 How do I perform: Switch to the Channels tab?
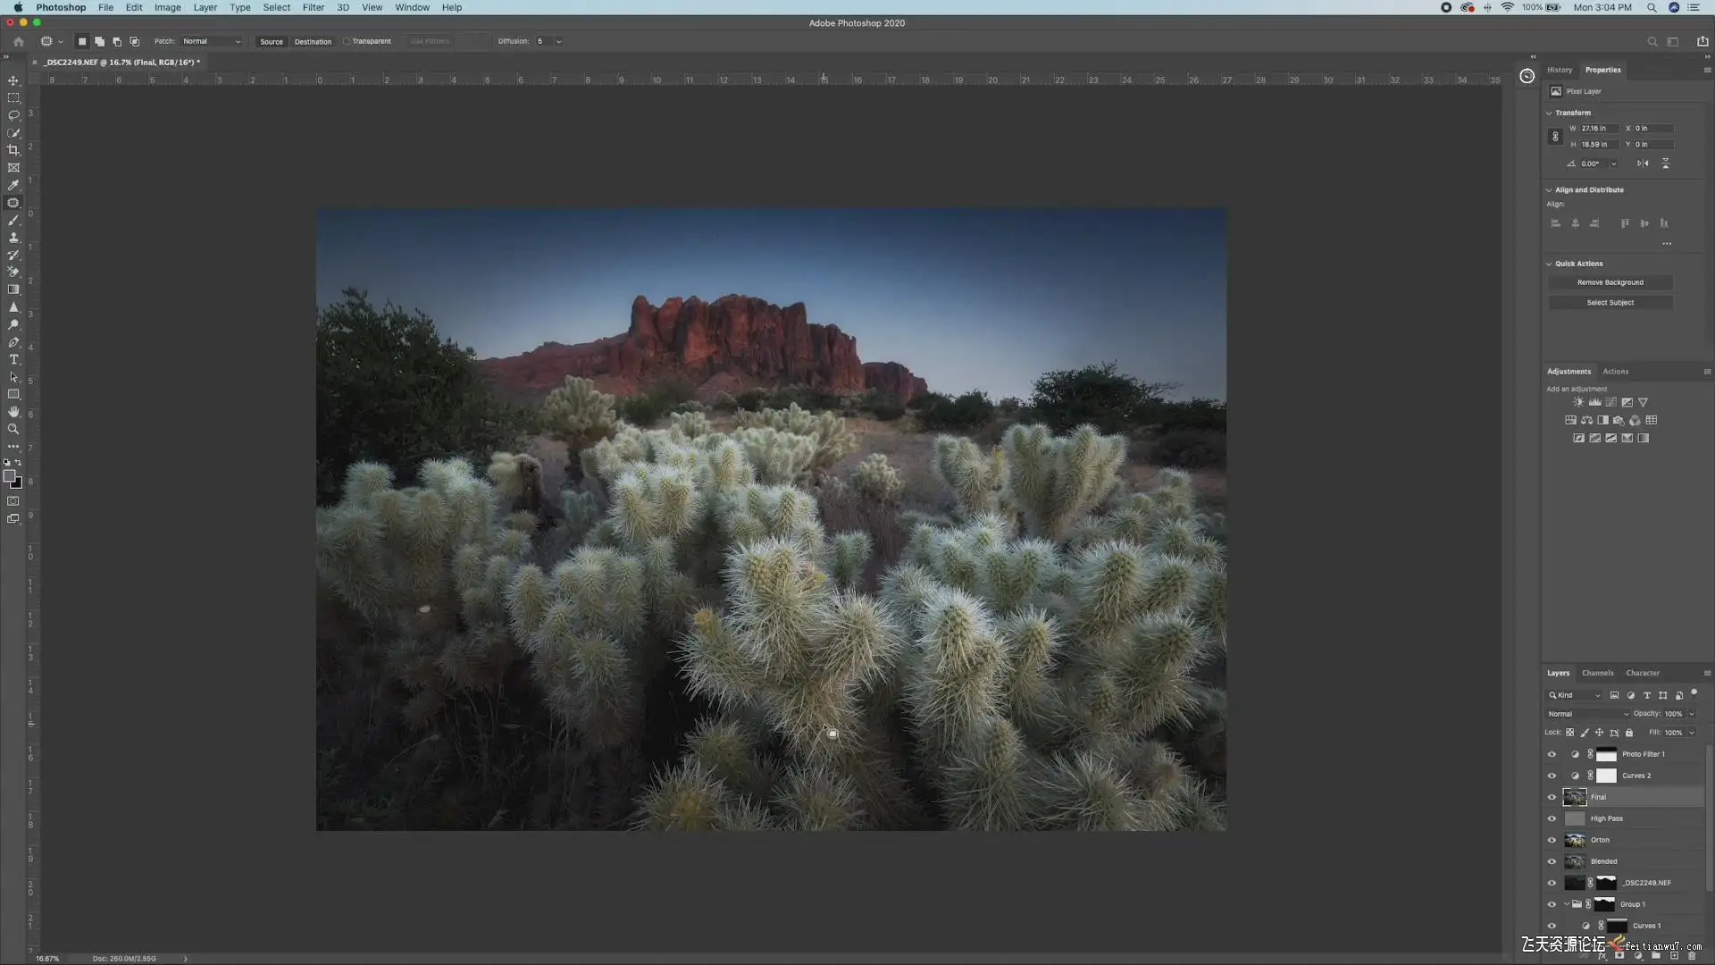coord(1597,673)
